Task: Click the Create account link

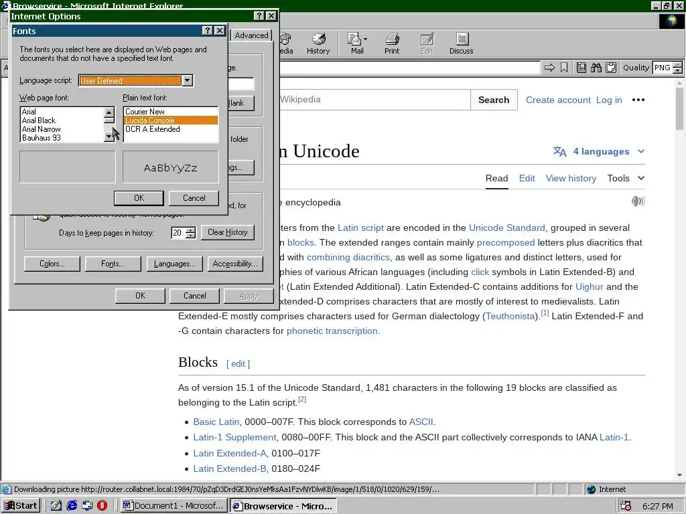Action: tap(558, 100)
